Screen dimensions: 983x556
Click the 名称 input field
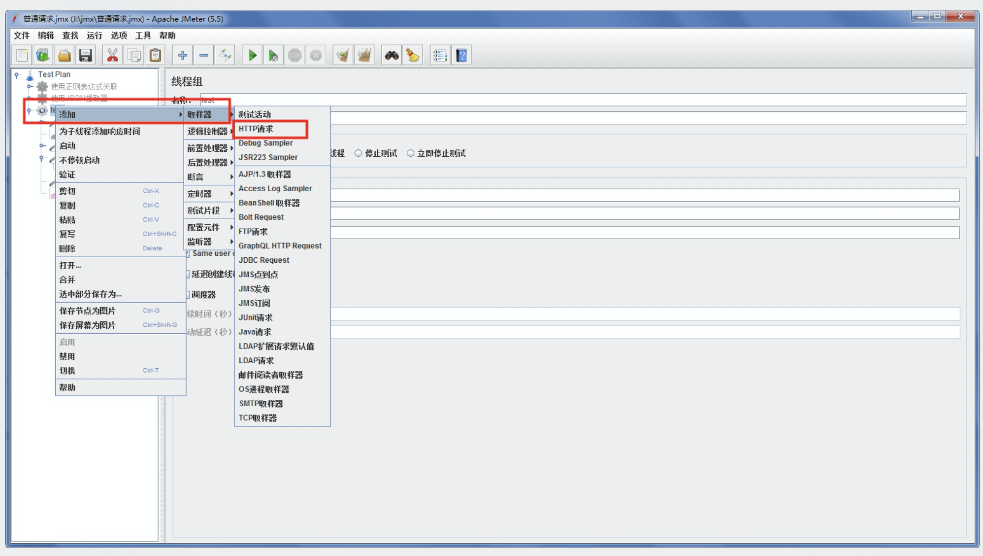(x=583, y=100)
